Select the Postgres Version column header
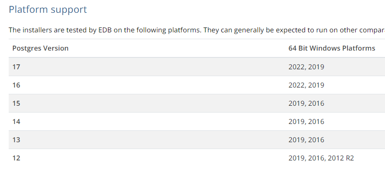The image size is (385, 170). [40, 48]
